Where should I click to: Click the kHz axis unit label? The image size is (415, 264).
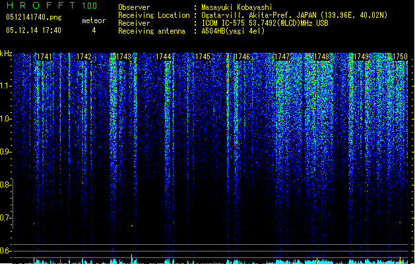coord(6,53)
